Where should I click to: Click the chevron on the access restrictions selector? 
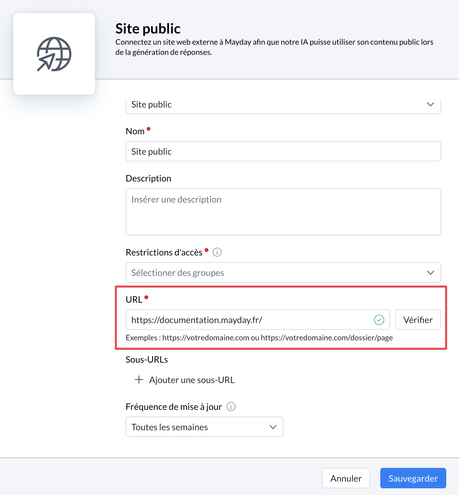tap(431, 273)
